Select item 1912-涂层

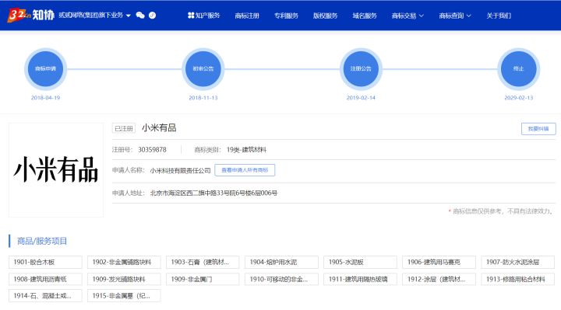pos(439,279)
